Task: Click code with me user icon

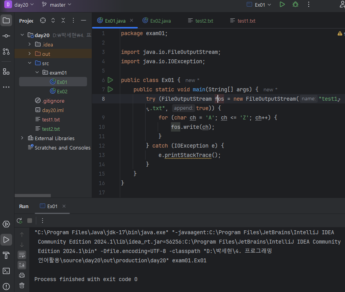Action: 342,4
